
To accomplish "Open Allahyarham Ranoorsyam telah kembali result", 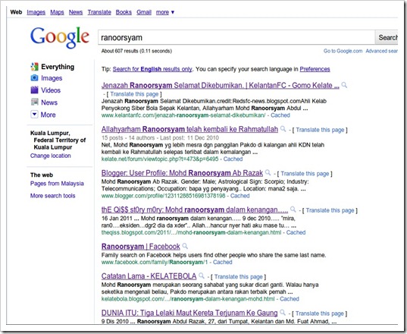I will tap(189, 129).
